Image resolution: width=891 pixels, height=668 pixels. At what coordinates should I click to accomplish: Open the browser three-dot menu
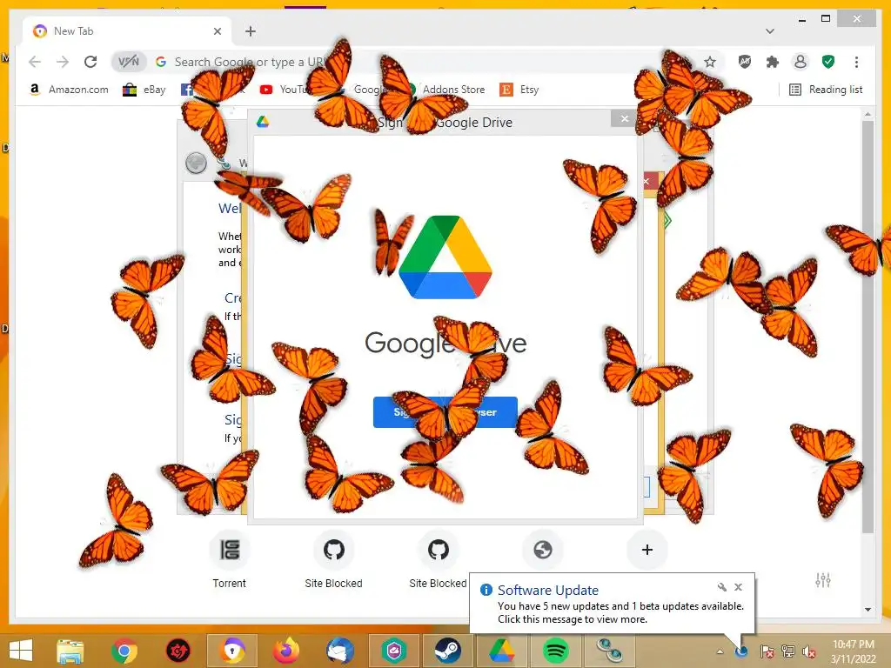pos(856,62)
